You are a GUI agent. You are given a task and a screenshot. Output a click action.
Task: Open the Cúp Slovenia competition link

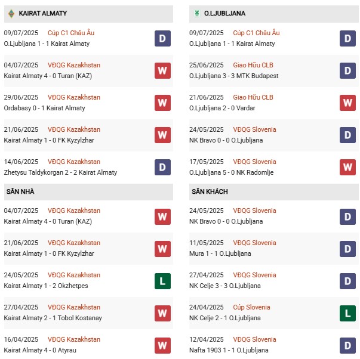(x=251, y=307)
